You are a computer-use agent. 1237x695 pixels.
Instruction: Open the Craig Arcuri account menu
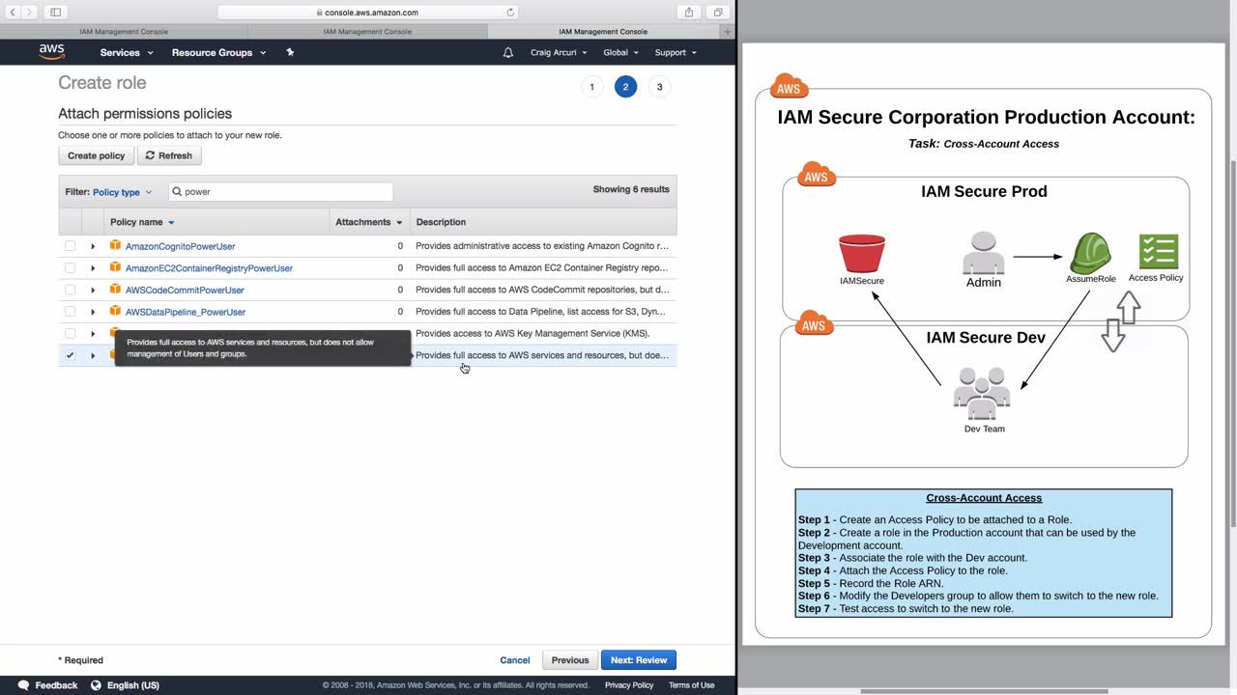click(x=559, y=52)
